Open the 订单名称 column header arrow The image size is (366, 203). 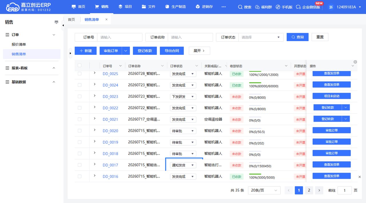tap(162, 66)
